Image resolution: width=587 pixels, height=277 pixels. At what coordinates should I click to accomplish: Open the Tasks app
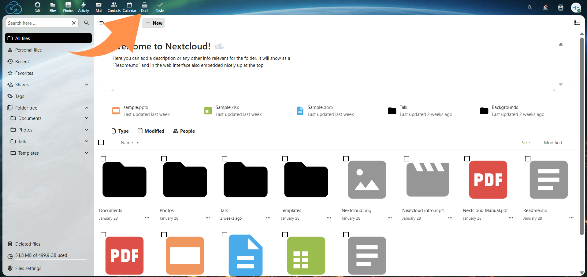pos(160,7)
